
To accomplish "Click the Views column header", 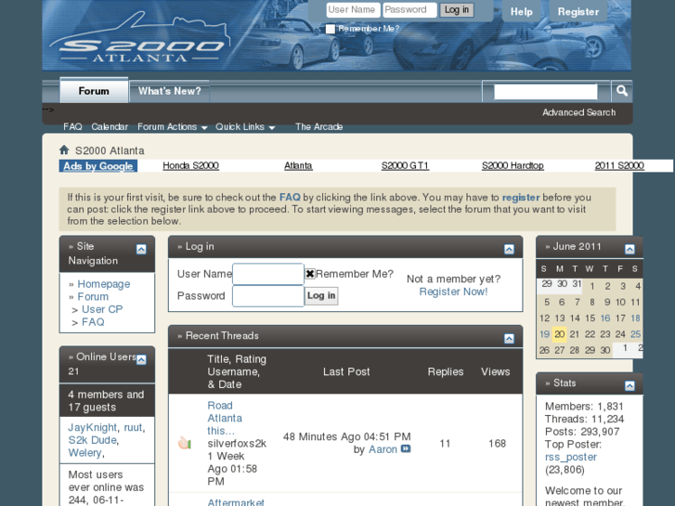I will (496, 371).
